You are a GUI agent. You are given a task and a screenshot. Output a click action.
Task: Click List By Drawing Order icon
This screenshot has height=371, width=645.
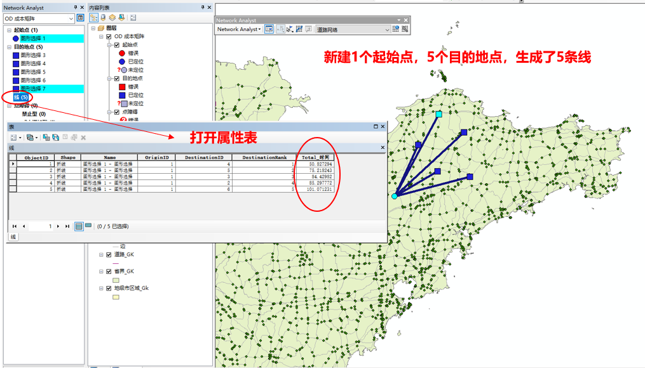coord(93,18)
